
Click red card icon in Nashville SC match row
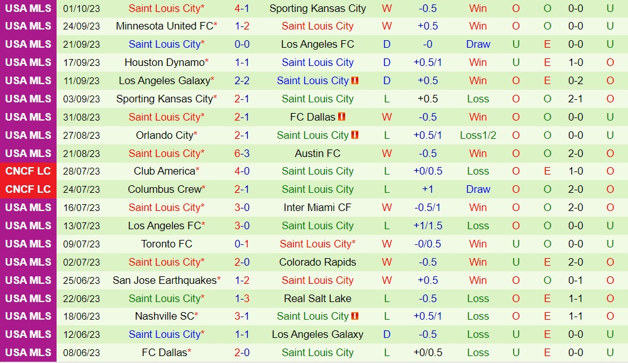tap(355, 317)
